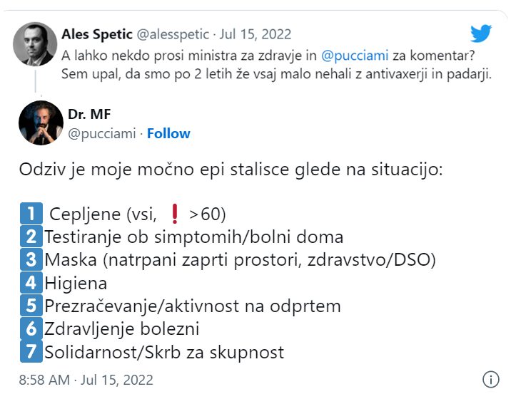Screen dimensions: 511x394
Task: Click the number 1 keycap emoji
Action: (x=31, y=214)
